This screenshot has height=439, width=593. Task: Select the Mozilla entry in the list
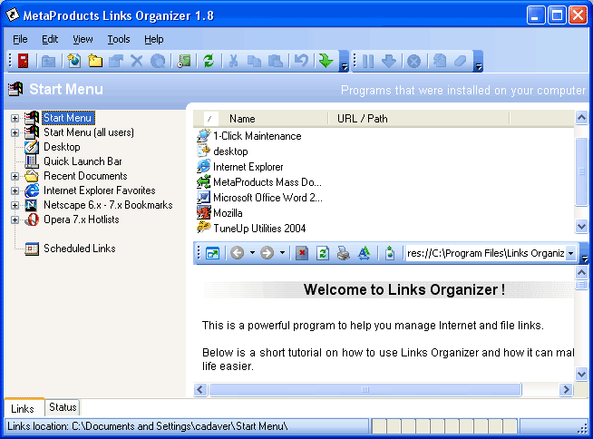pos(228,213)
